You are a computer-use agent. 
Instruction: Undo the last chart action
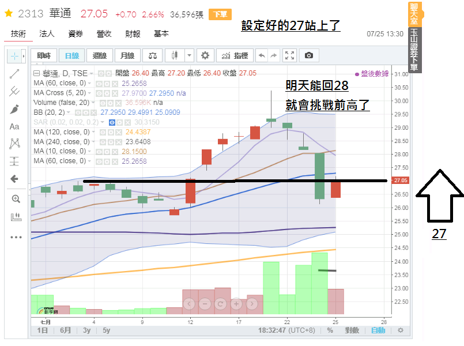[x=262, y=55]
